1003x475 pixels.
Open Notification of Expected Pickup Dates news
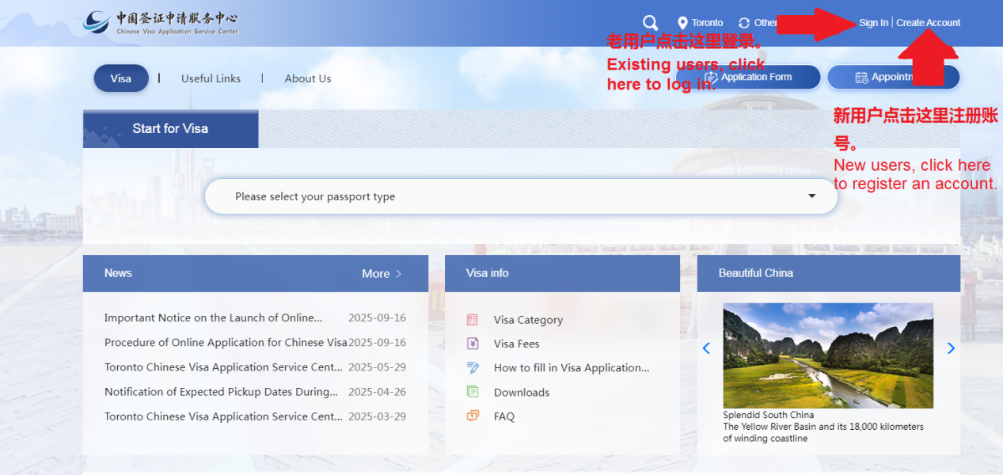click(222, 391)
